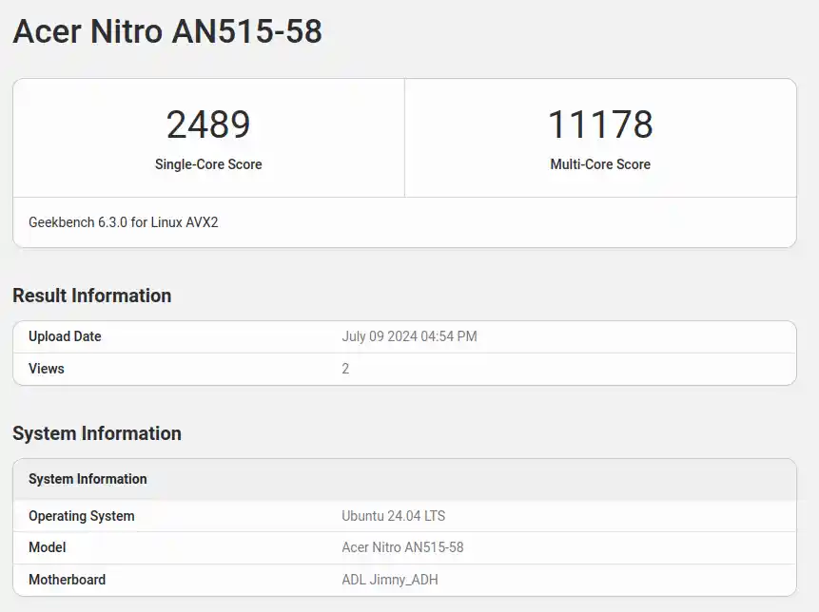Click the Upload Date row label
Image resolution: width=819 pixels, height=612 pixels.
65,336
